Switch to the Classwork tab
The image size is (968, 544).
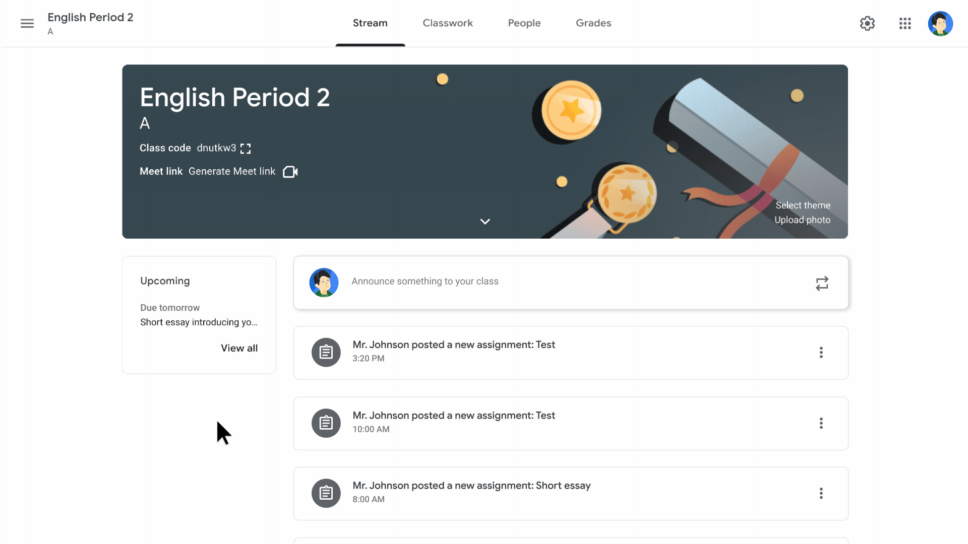tap(448, 23)
